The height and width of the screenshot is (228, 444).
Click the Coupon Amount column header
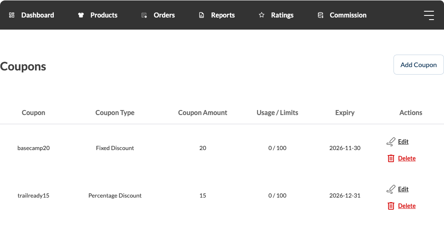tap(202, 113)
